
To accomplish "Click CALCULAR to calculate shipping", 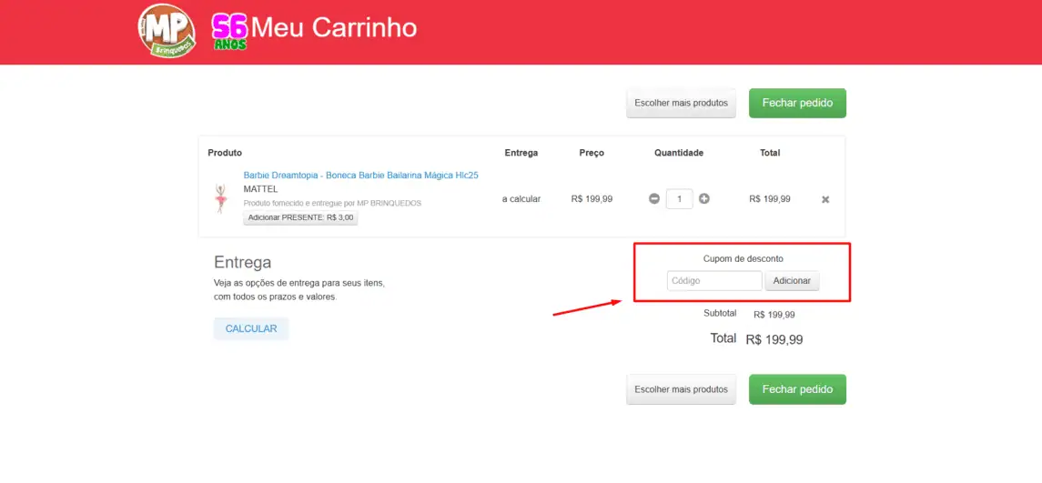I will (251, 329).
